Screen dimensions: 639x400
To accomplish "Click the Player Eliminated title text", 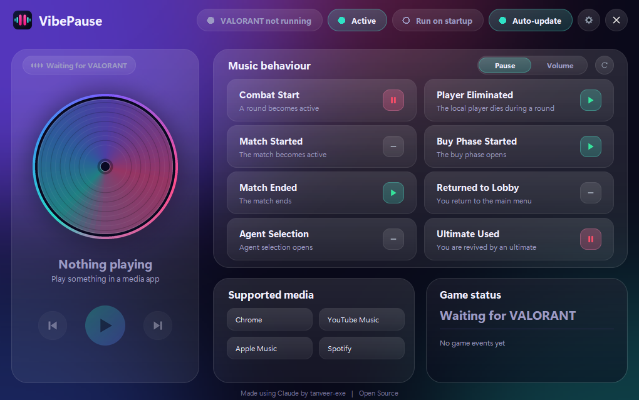I will [x=475, y=95].
